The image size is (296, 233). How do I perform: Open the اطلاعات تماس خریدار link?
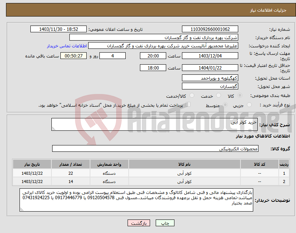coord(67,46)
